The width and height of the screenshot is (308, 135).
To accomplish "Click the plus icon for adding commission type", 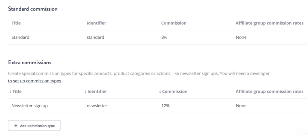I will (x=16, y=126).
